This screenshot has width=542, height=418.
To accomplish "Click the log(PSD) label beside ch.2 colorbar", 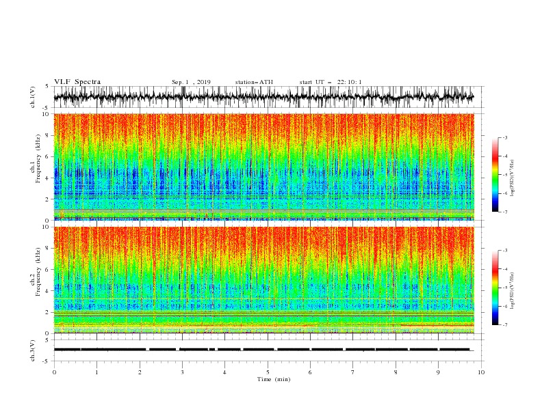I will (x=513, y=291).
